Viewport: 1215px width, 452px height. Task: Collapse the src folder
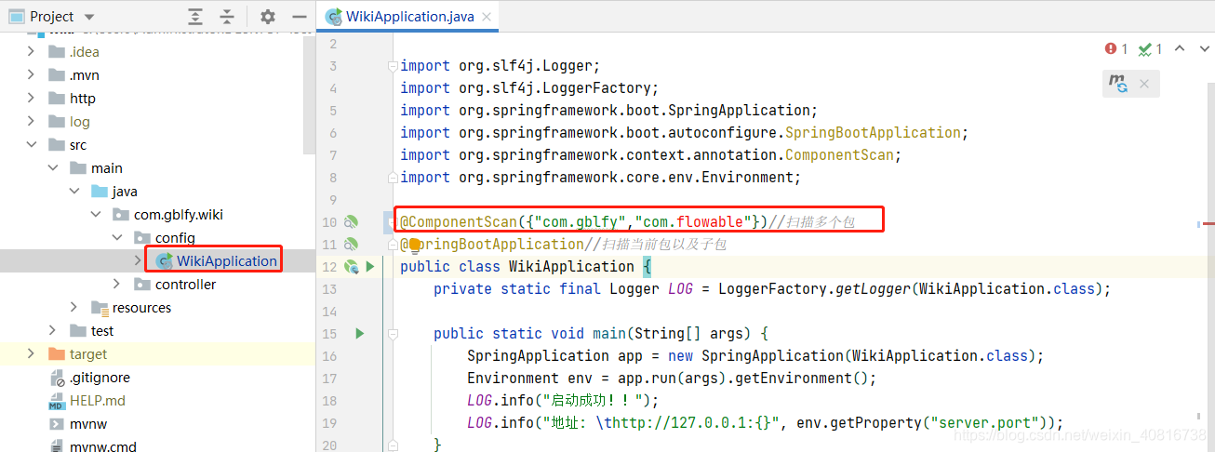(31, 145)
